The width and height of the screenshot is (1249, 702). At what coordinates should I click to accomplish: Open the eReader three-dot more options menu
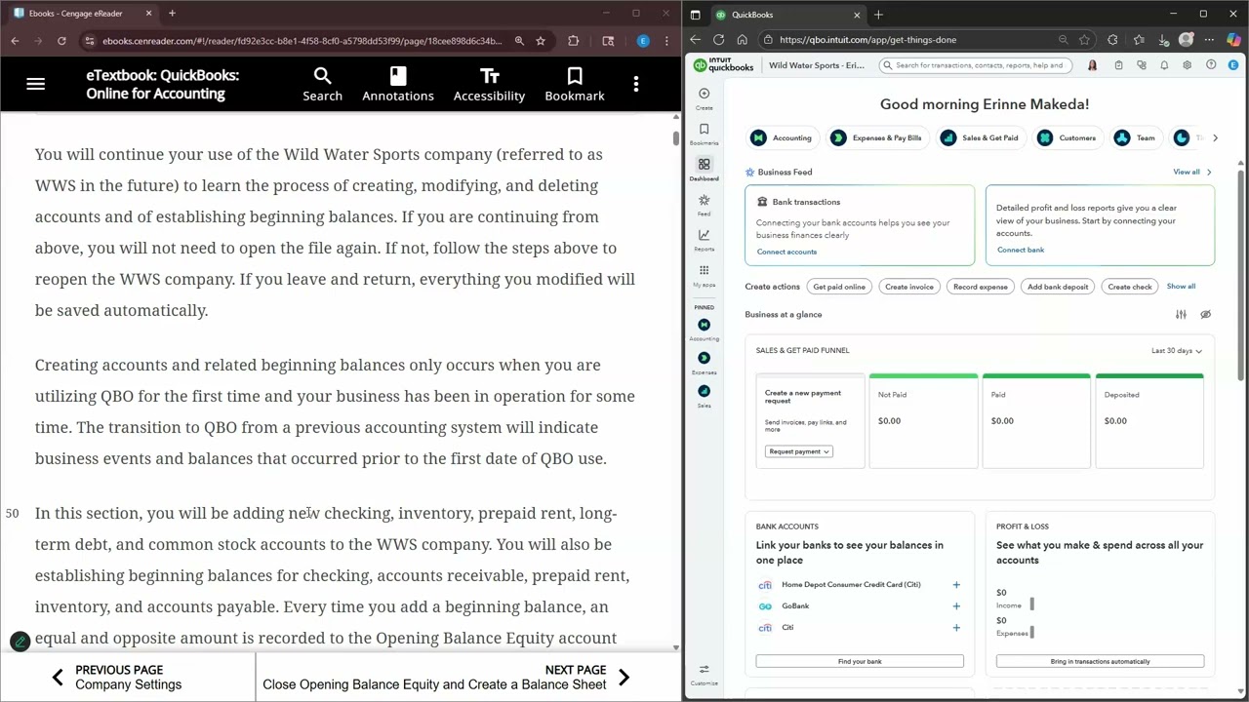coord(636,85)
